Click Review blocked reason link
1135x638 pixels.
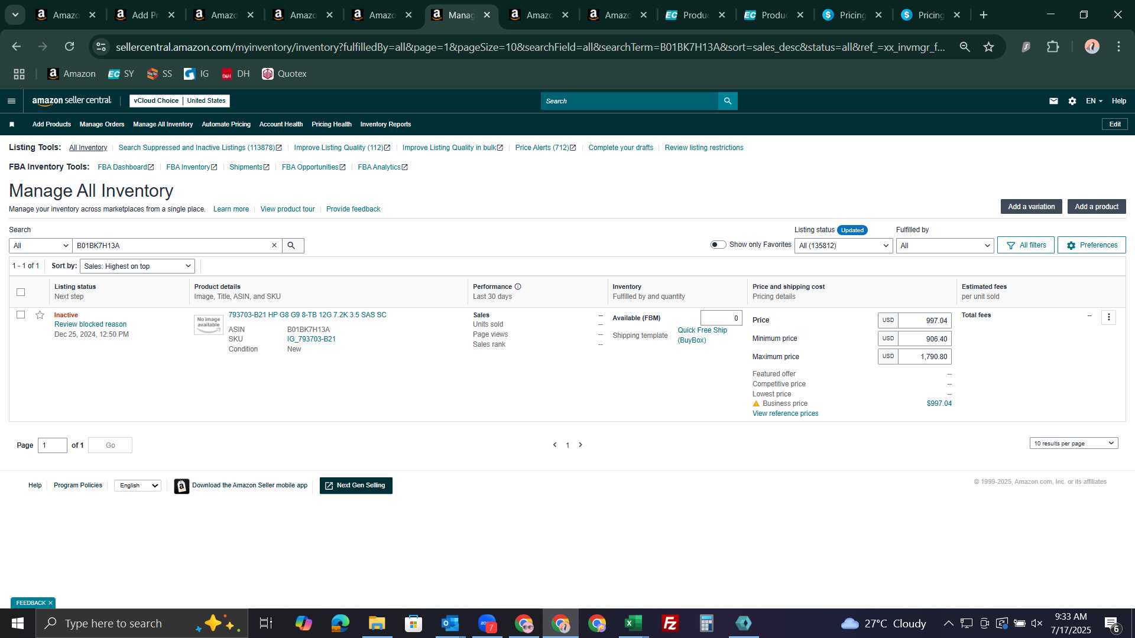tap(90, 324)
